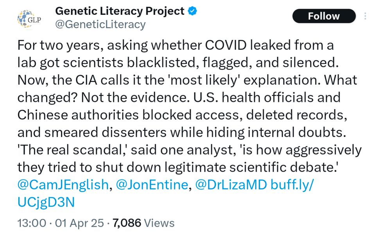Viewport: 391px width, 236px height.
Task: Click the quoted phrase 'most likely'
Action: [x=204, y=80]
